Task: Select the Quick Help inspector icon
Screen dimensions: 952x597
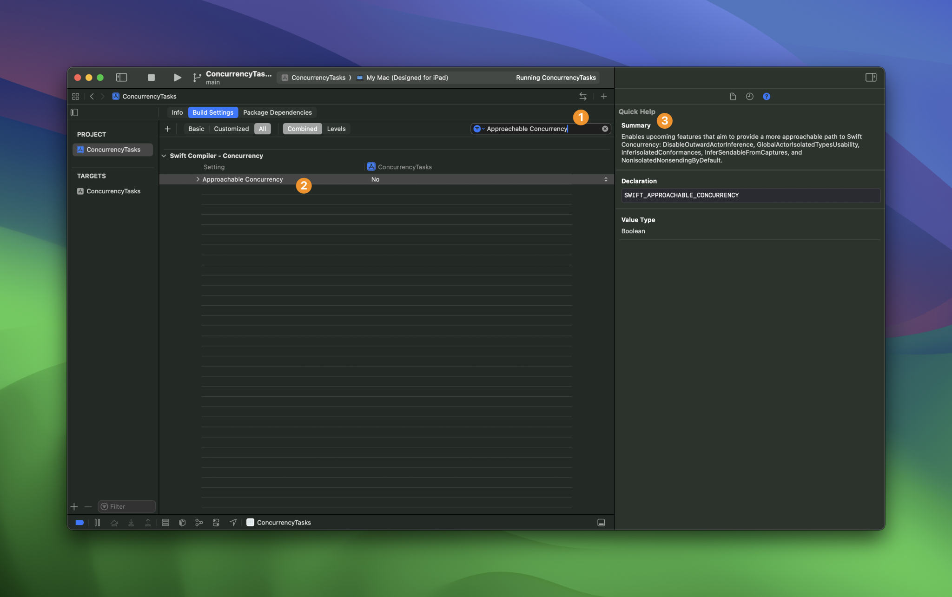Action: pyautogui.click(x=766, y=97)
